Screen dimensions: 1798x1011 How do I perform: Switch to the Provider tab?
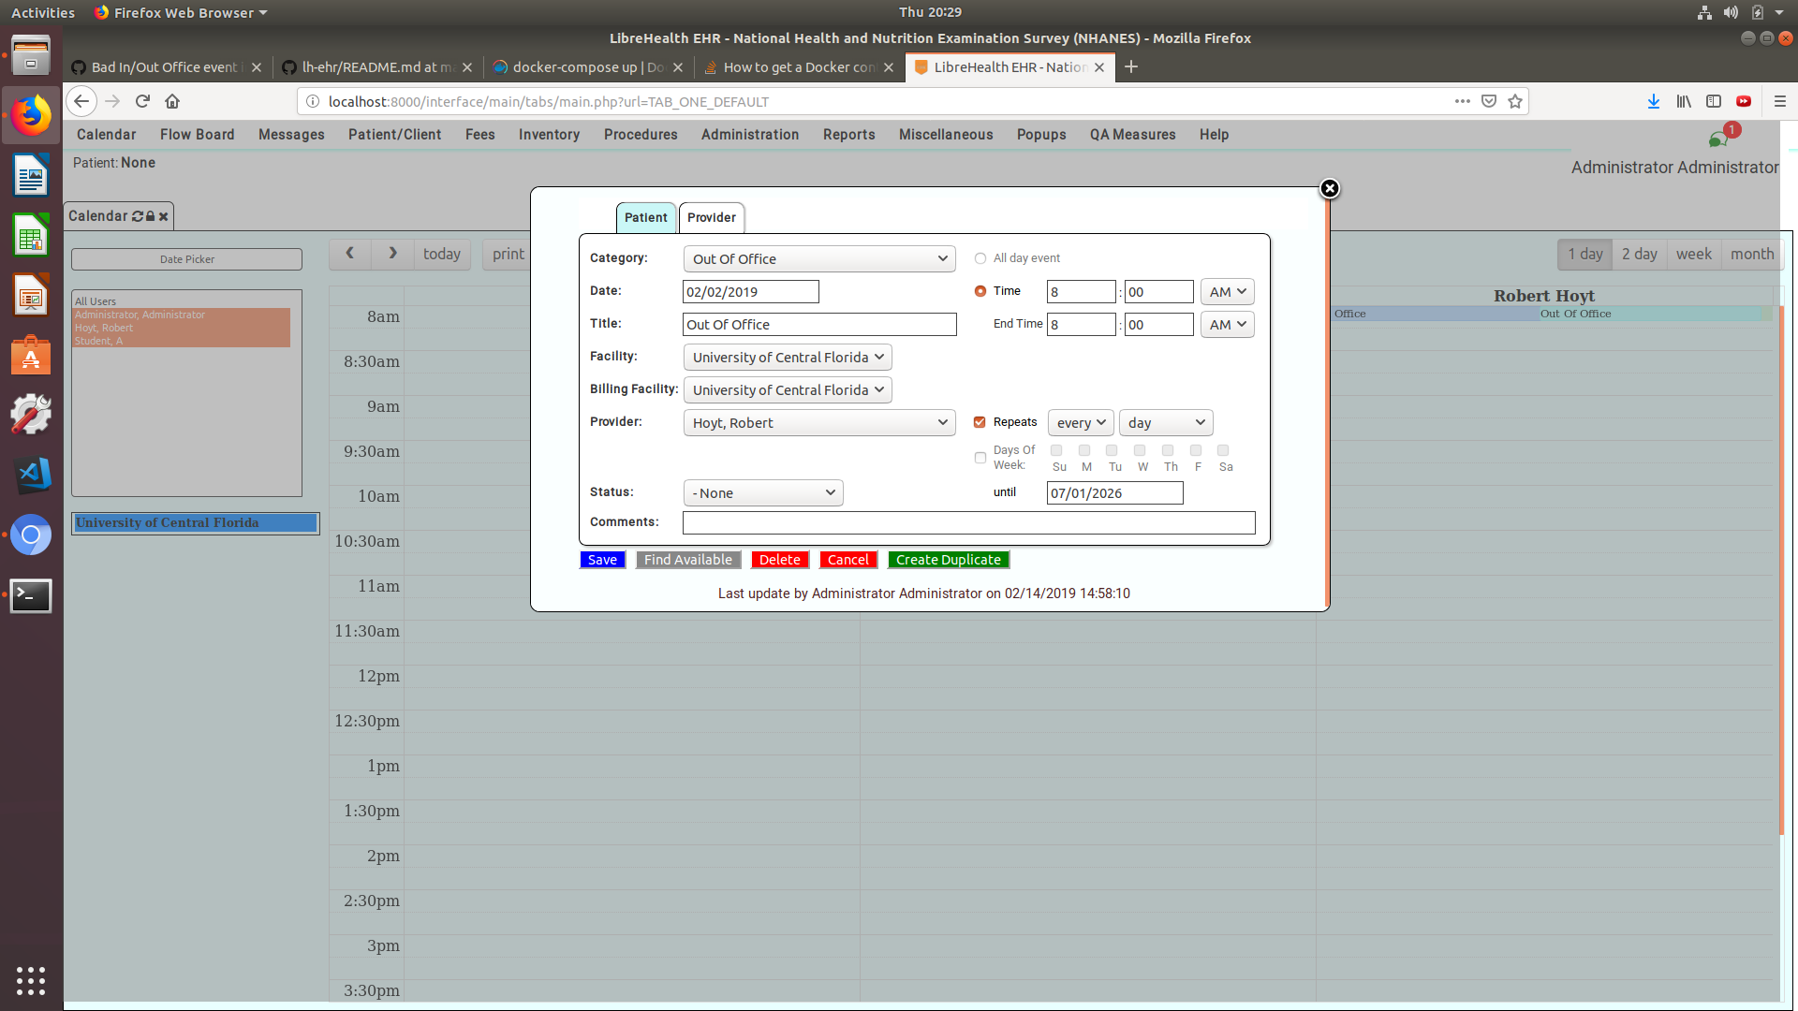(x=712, y=217)
